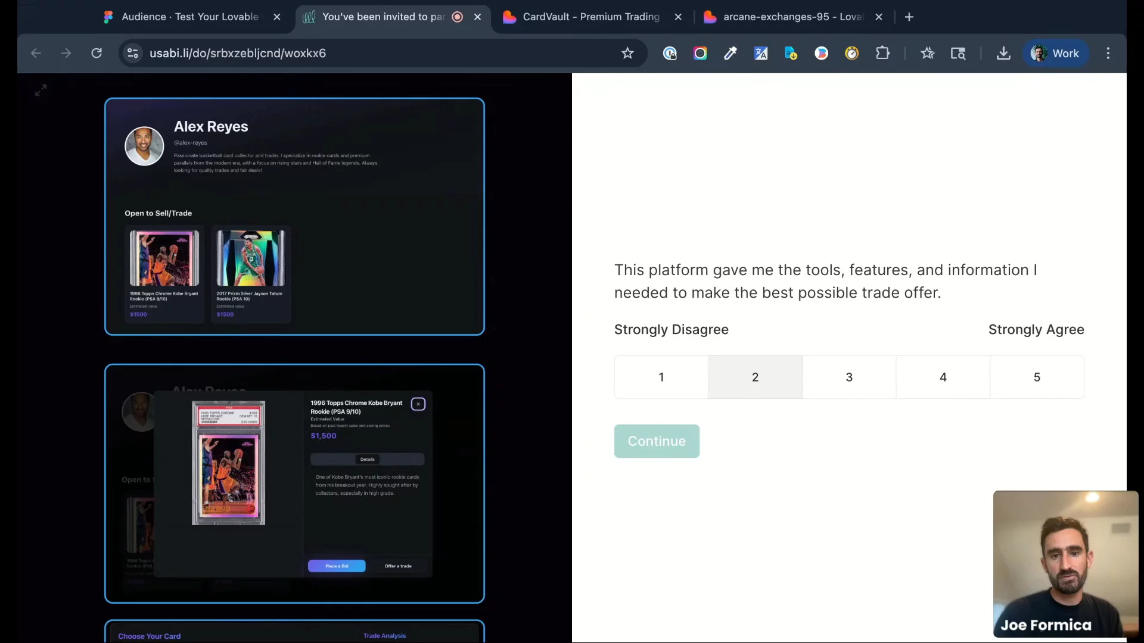Screen dimensions: 1144x643
Task: Select rating 3 on the scale
Action: click(x=849, y=377)
